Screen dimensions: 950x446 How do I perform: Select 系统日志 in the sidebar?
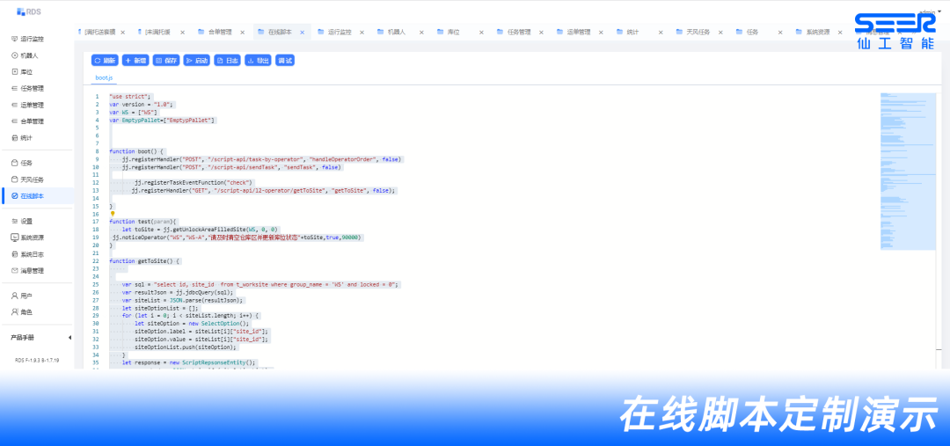[x=32, y=254]
